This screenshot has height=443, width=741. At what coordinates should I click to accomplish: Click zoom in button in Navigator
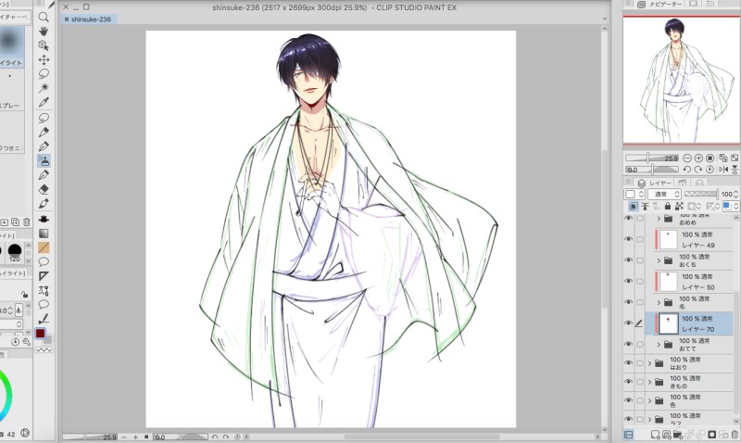pos(698,158)
